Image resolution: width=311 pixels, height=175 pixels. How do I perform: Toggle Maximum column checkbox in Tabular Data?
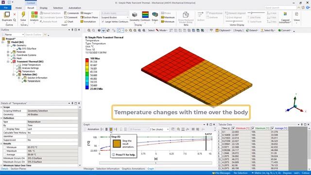pyautogui.click(x=253, y=128)
